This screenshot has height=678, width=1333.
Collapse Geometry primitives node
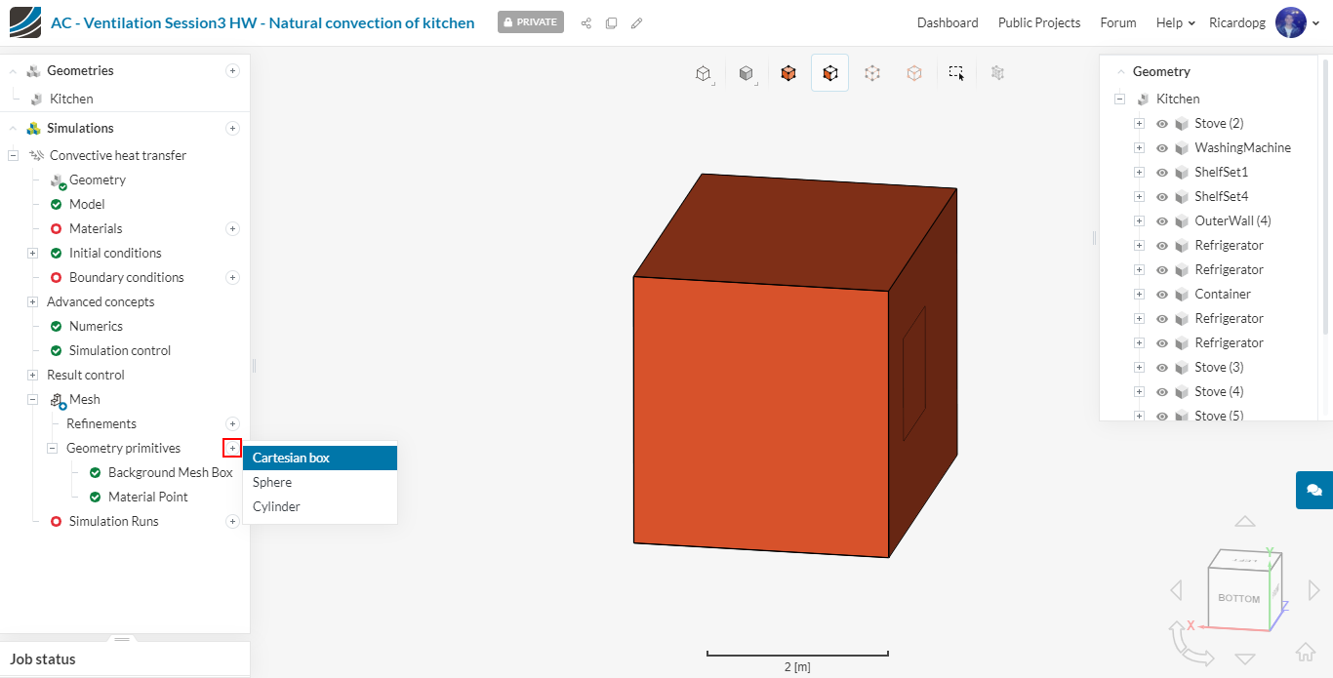52,448
